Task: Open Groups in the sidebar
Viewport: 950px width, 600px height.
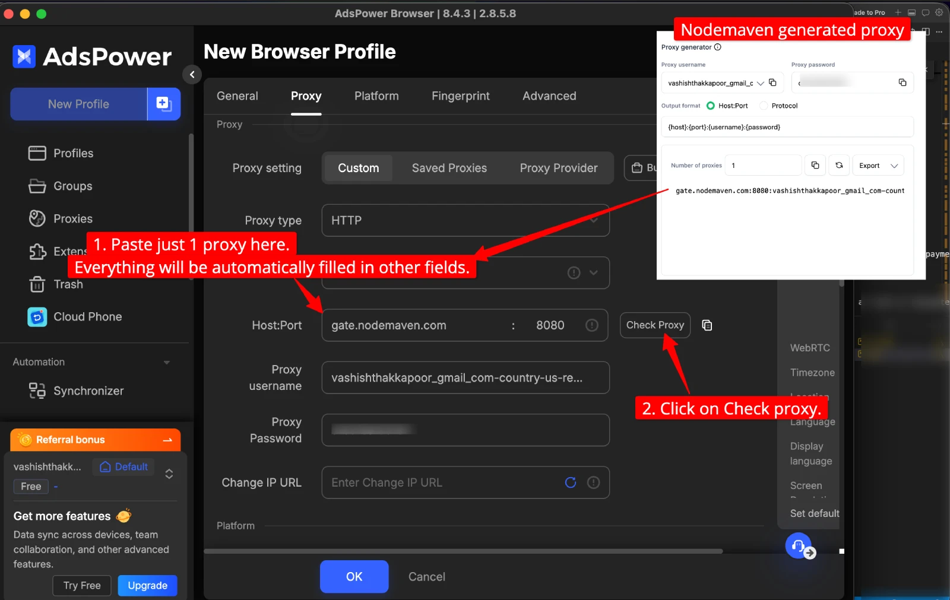Action: (x=60, y=186)
